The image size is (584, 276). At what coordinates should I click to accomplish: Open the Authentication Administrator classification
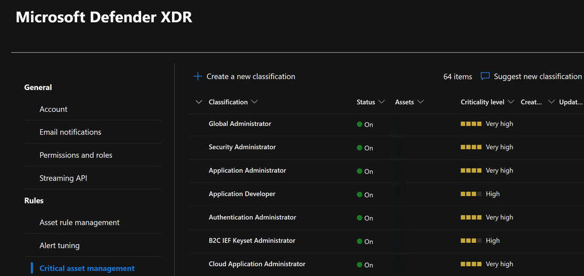[253, 217]
